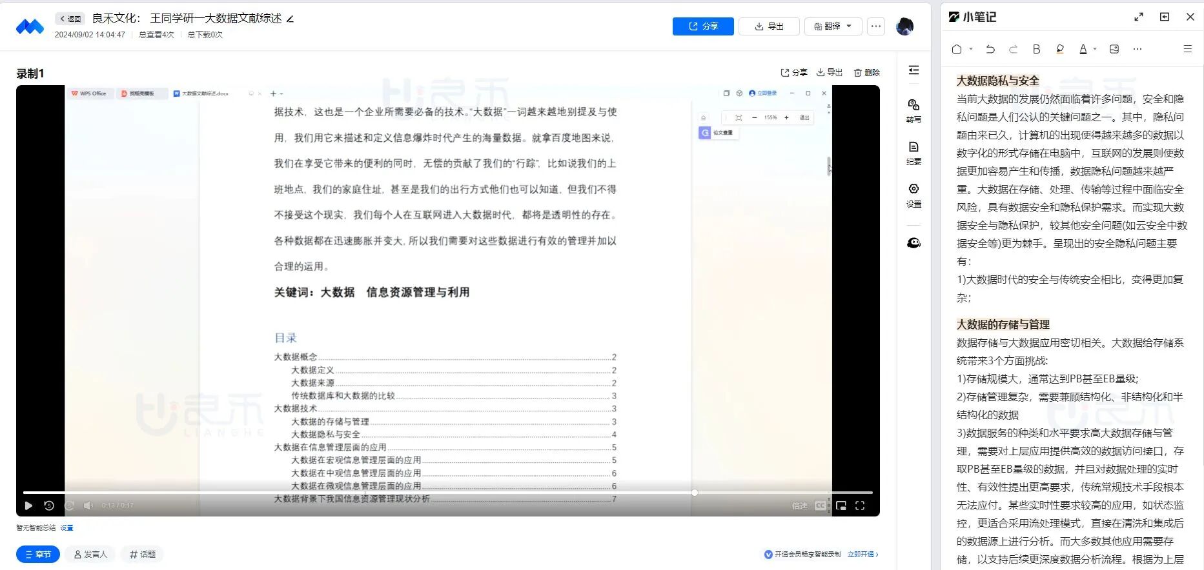Open the more options ellipsis in header
The width and height of the screenshot is (1204, 570).
pos(875,26)
